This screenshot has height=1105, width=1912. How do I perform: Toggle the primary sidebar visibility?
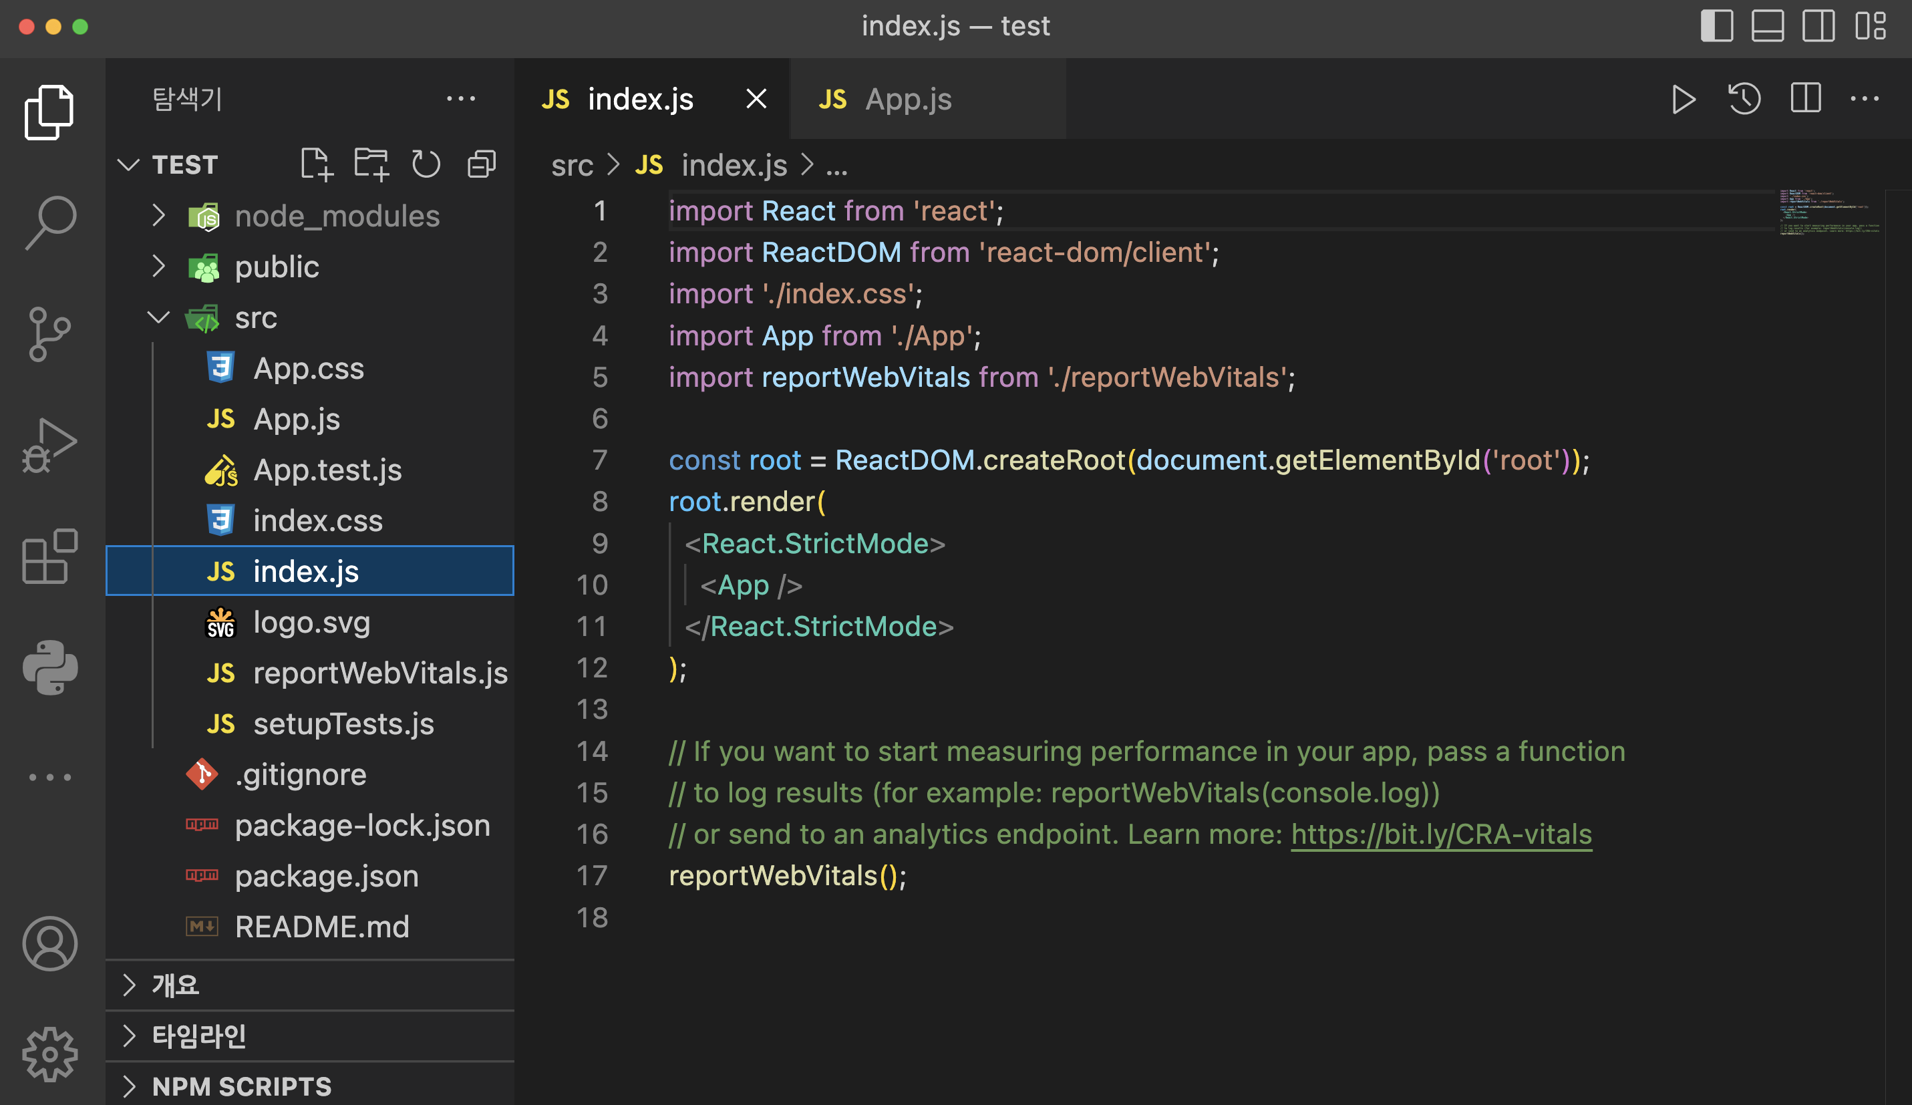point(1717,27)
